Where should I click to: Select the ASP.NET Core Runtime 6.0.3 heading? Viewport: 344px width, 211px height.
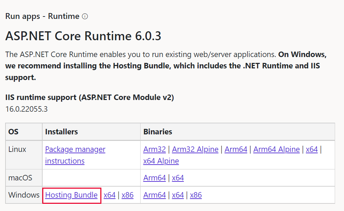[x=82, y=36]
